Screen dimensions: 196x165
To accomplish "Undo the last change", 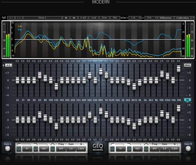I will click(x=11, y=18).
